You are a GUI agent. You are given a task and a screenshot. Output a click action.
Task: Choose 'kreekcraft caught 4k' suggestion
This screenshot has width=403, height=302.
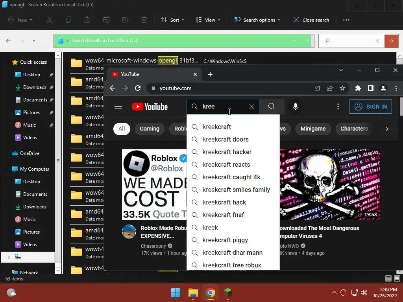233,177
